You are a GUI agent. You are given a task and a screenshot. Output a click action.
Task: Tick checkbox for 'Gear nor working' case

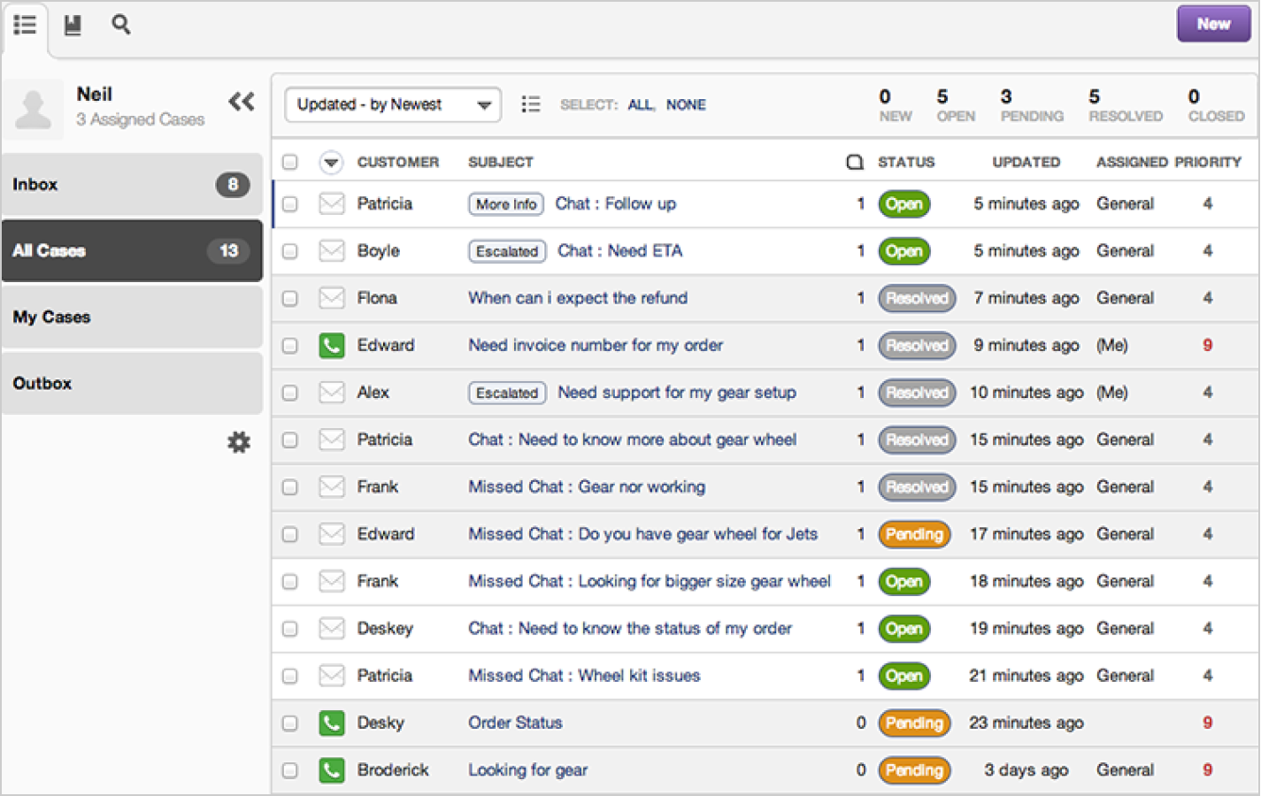pos(289,487)
